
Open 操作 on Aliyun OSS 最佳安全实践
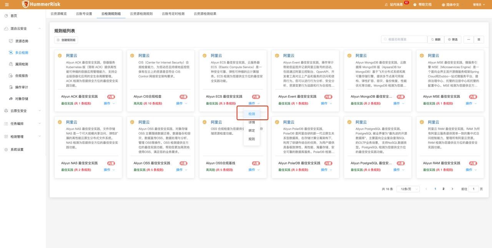[x=181, y=170]
